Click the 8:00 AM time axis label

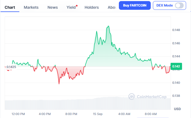[151, 114]
